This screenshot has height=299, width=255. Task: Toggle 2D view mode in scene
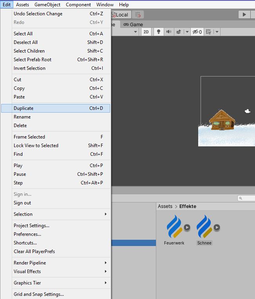(146, 32)
